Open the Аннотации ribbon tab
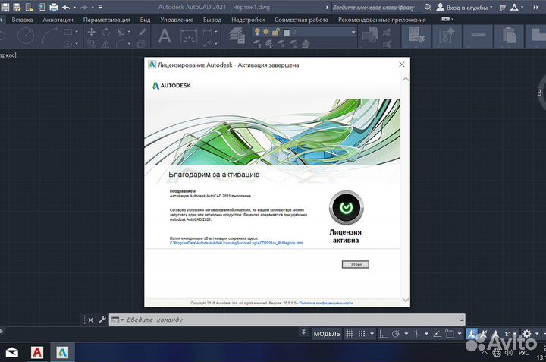The image size is (546, 362). tap(58, 20)
